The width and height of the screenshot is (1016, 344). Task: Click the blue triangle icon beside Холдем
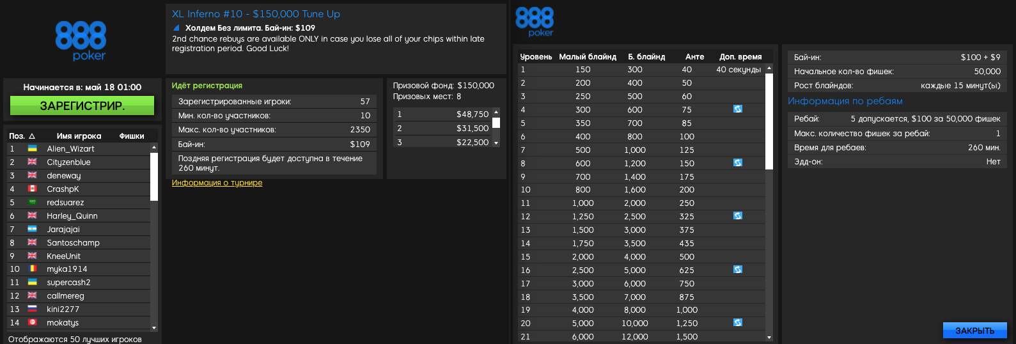tap(176, 28)
